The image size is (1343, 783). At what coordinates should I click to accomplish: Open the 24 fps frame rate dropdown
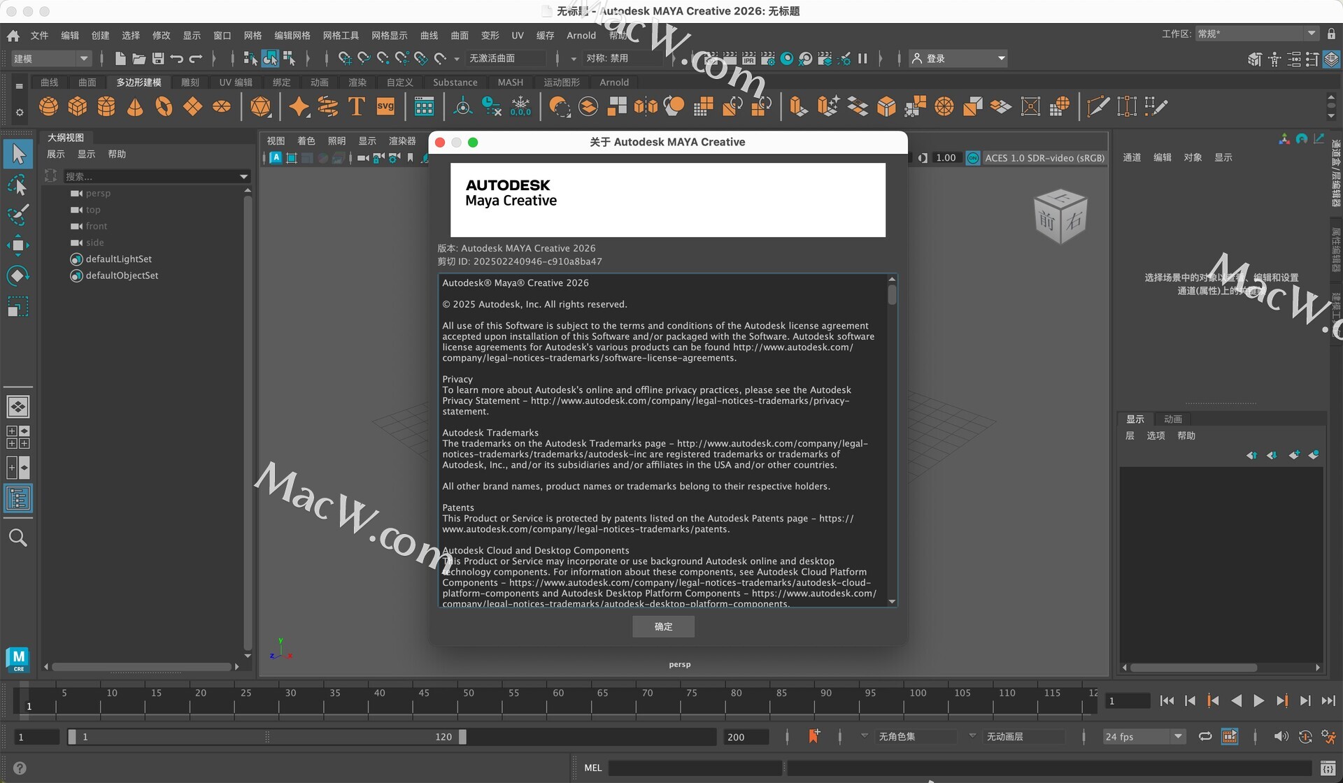[x=1143, y=736]
